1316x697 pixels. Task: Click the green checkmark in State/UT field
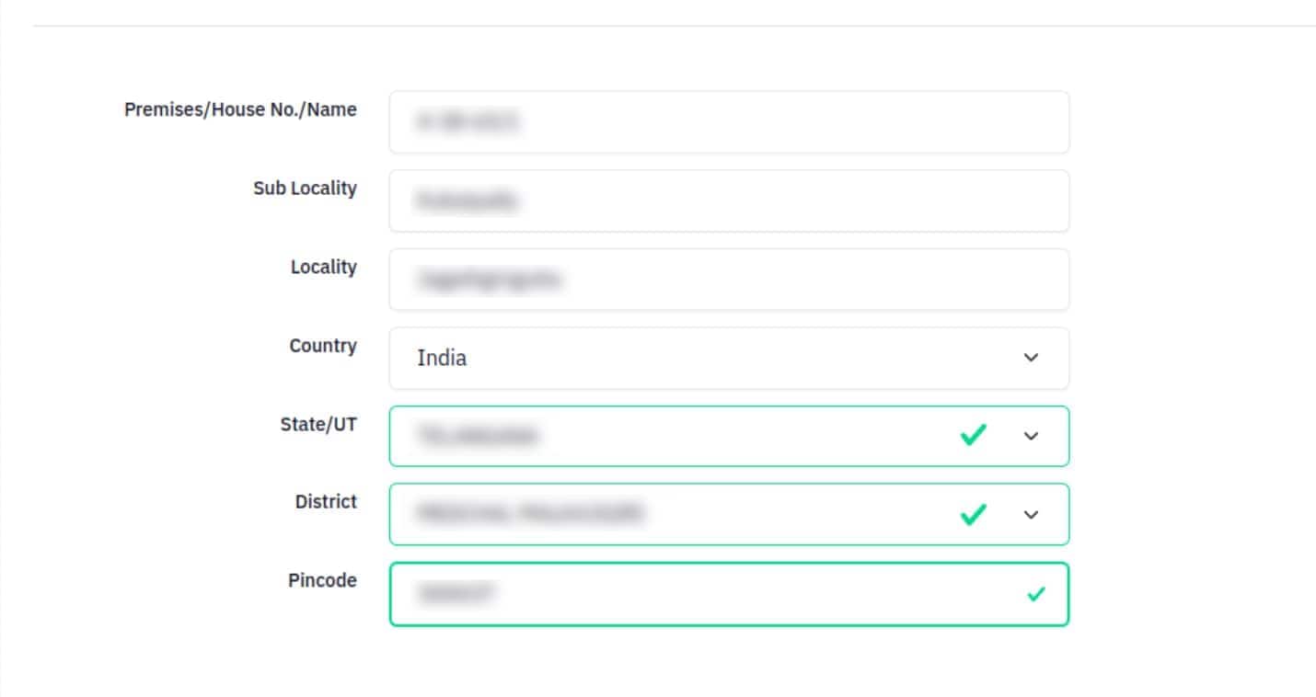point(973,435)
